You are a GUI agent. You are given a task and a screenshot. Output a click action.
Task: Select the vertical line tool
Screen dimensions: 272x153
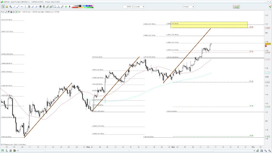pyautogui.click(x=25, y=7)
